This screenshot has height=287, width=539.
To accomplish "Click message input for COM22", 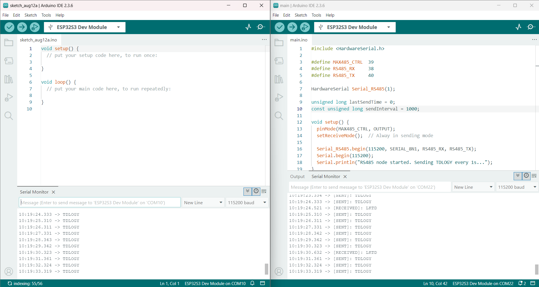I will [x=370, y=187].
